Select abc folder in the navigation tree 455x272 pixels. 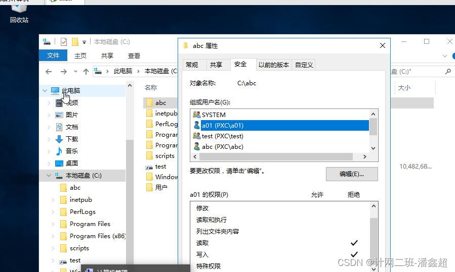[x=75, y=188]
